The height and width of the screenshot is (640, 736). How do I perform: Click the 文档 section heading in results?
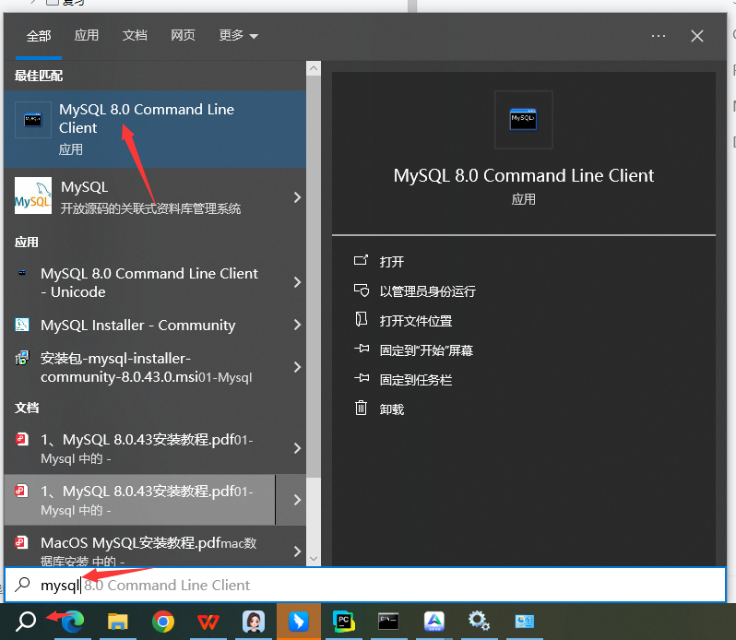click(x=26, y=408)
